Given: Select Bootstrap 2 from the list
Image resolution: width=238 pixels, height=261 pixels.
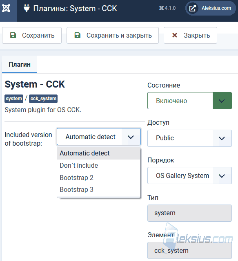Looking at the screenshot, I should coord(99,178).
